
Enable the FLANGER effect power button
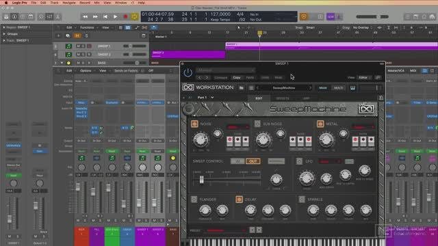pos(194,199)
